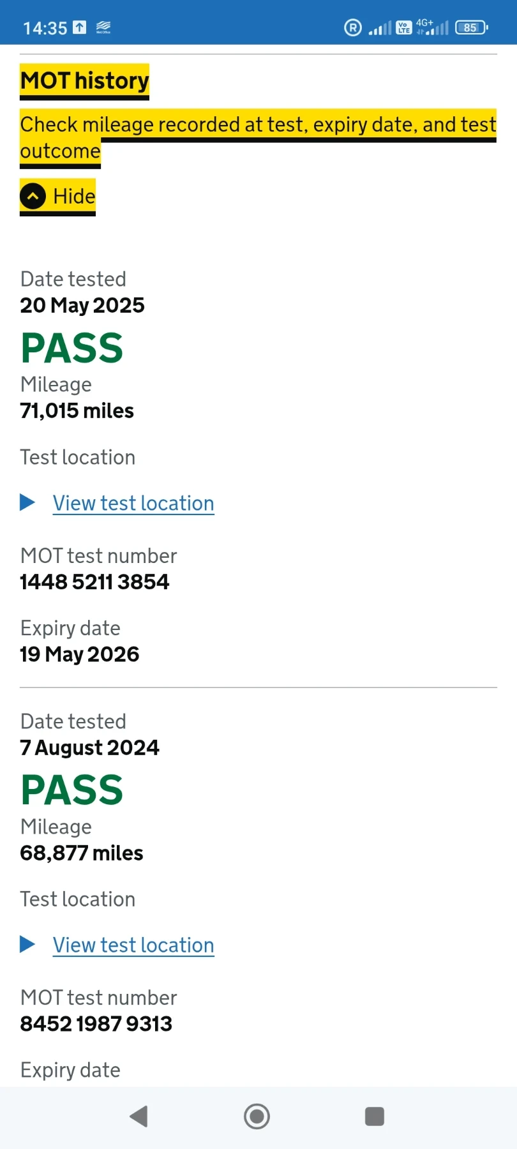Open View test location link under 68,877 miles
The height and width of the screenshot is (1149, 517).
point(133,945)
